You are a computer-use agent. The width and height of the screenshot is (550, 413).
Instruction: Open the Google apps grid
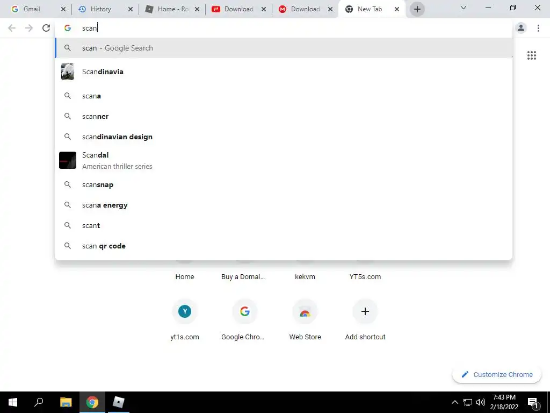tap(531, 55)
